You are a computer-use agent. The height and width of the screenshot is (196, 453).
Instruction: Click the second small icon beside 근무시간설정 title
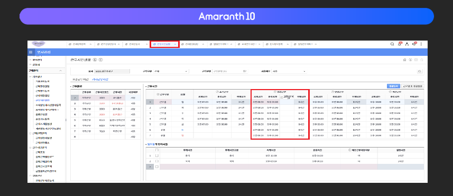[x=101, y=60]
